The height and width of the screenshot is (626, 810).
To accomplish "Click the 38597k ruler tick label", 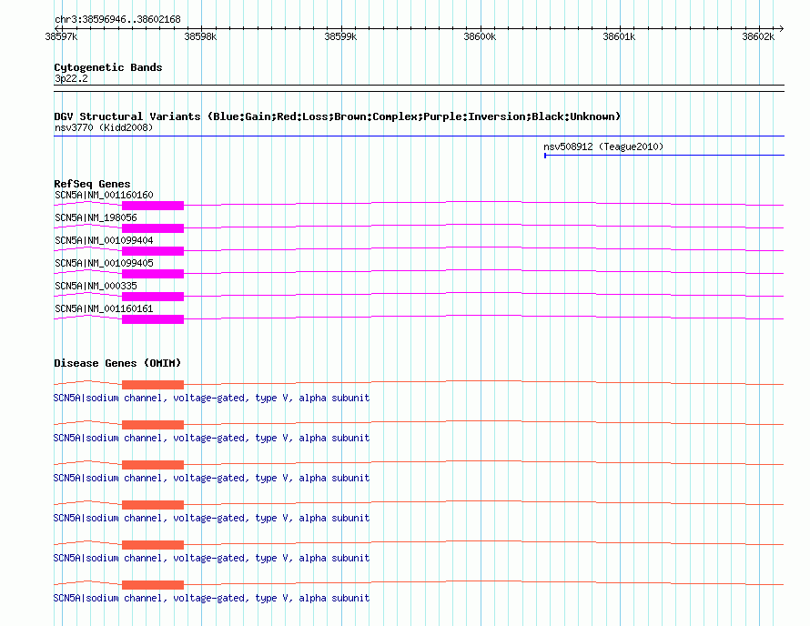I will click(61, 36).
